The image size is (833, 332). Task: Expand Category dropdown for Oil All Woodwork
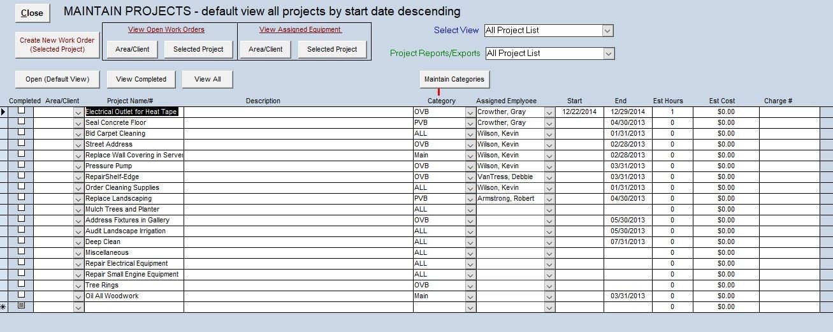470,296
